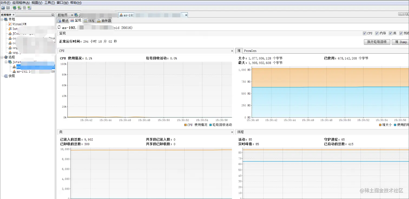409x199 pixels.
Task: Open the 视图 menu
Action: point(37,3)
